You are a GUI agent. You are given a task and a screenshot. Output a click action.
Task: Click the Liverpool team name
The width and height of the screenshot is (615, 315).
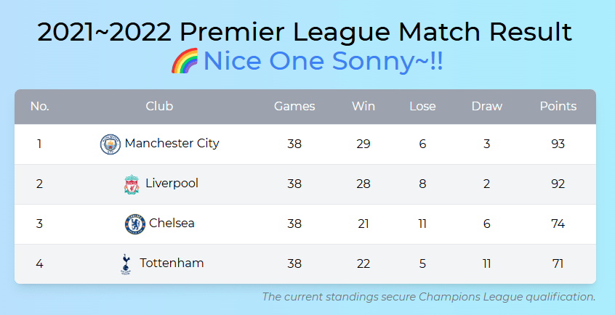pyautogui.click(x=172, y=183)
